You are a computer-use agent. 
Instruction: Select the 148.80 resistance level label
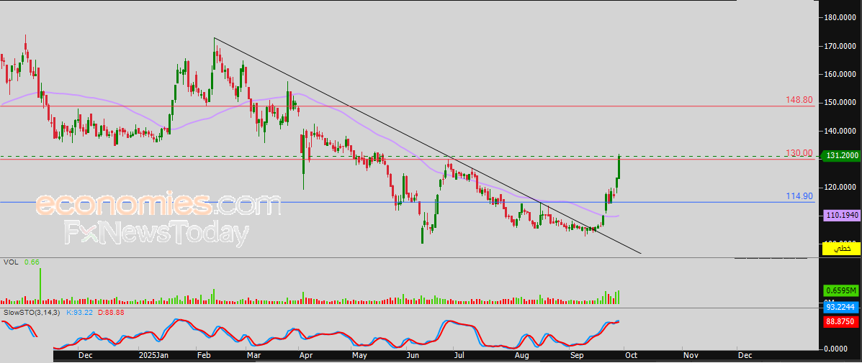coord(800,101)
